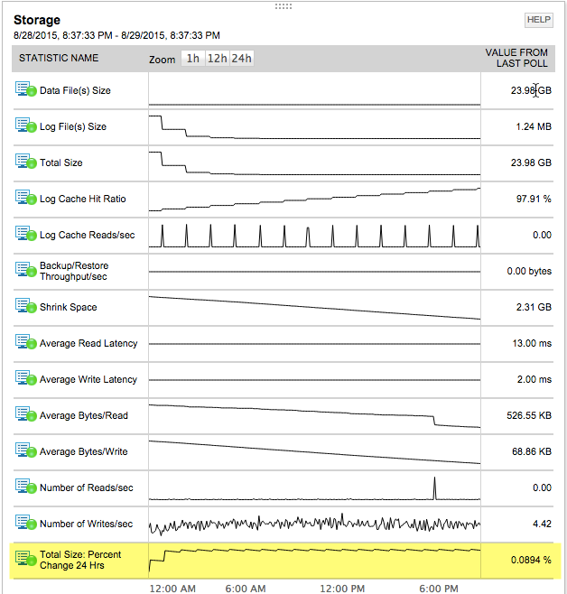Click the 0.0894 % value

(531, 560)
